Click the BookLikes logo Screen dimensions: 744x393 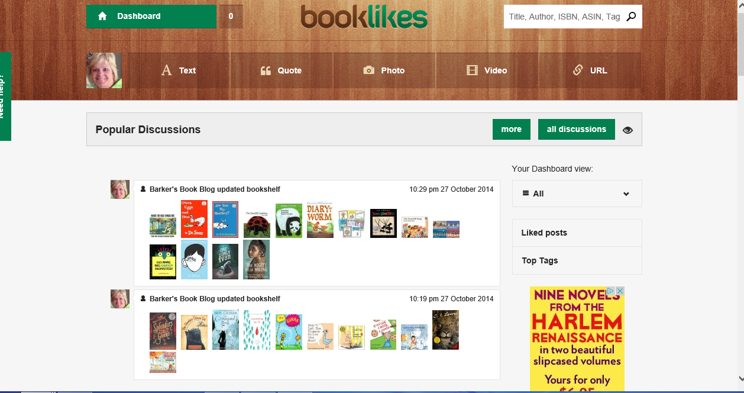(364, 17)
